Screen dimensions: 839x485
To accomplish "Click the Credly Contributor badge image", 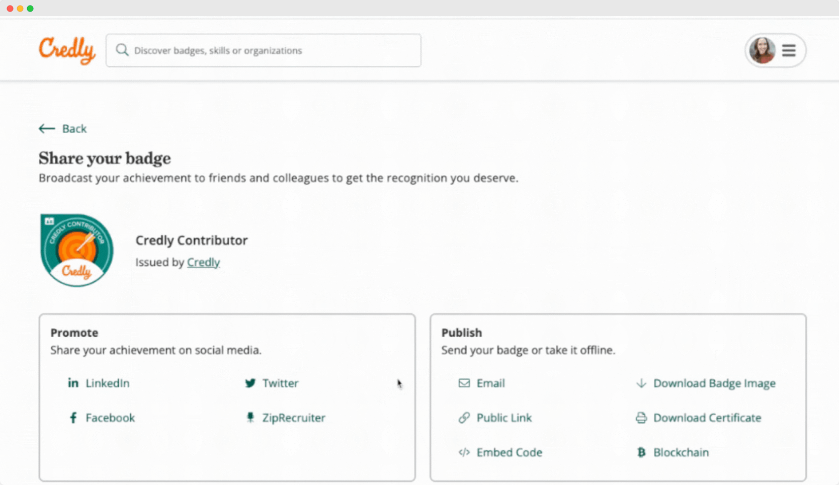I will click(76, 250).
